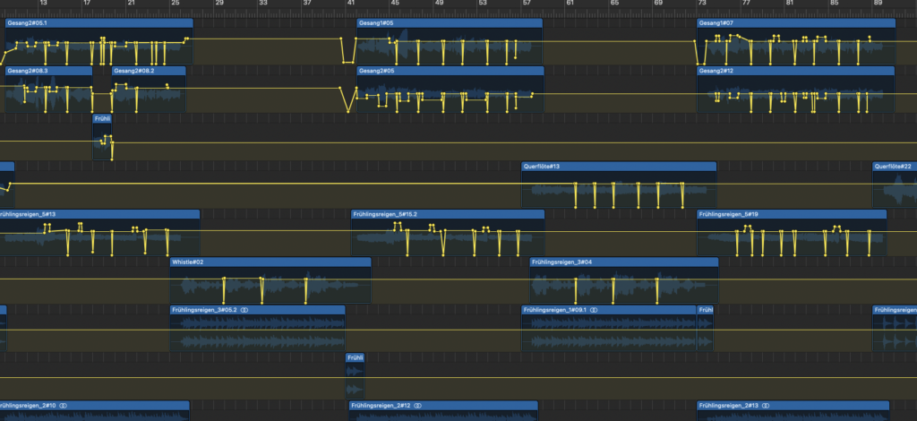Screen dimensions: 917x421
Task: Click stereo icon on Frühlingsreigen_1#09.1 region
Action: pos(594,310)
